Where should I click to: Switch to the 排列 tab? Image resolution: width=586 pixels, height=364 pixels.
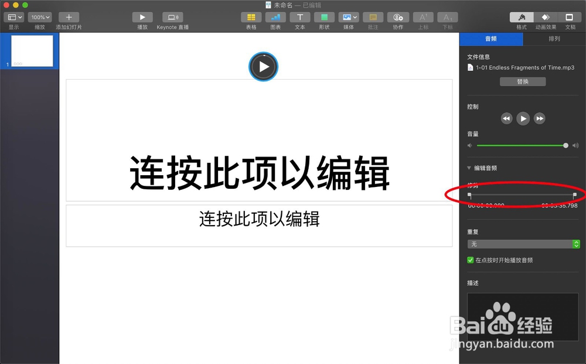coord(553,39)
